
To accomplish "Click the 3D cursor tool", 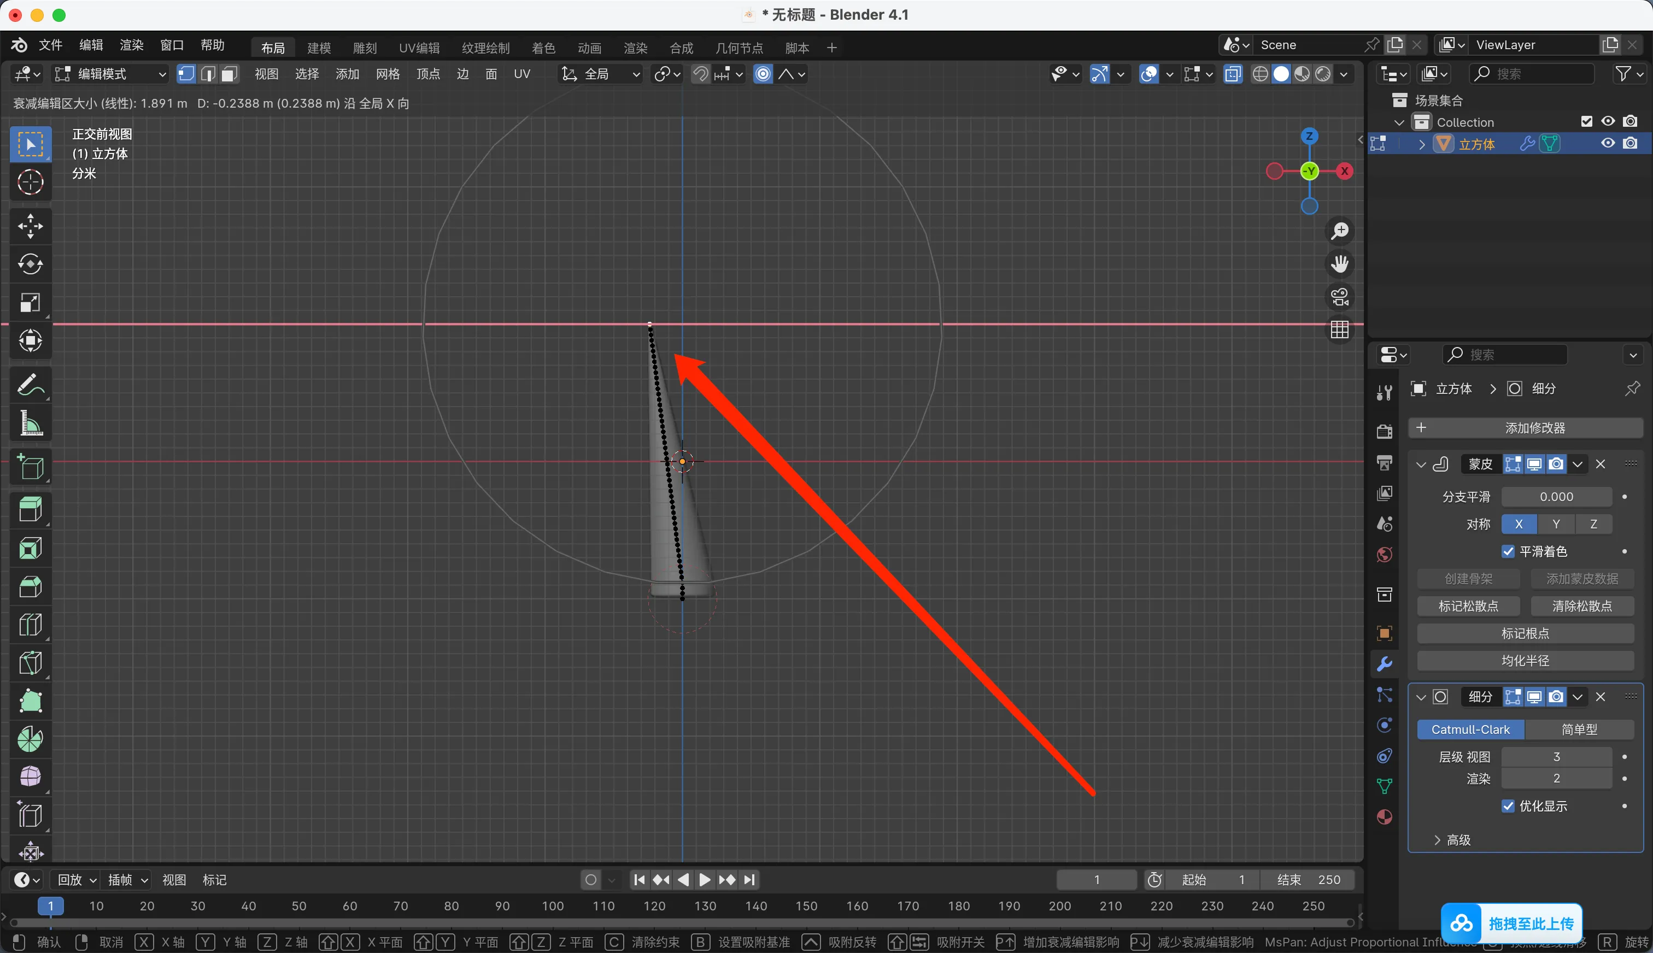I will [x=30, y=183].
